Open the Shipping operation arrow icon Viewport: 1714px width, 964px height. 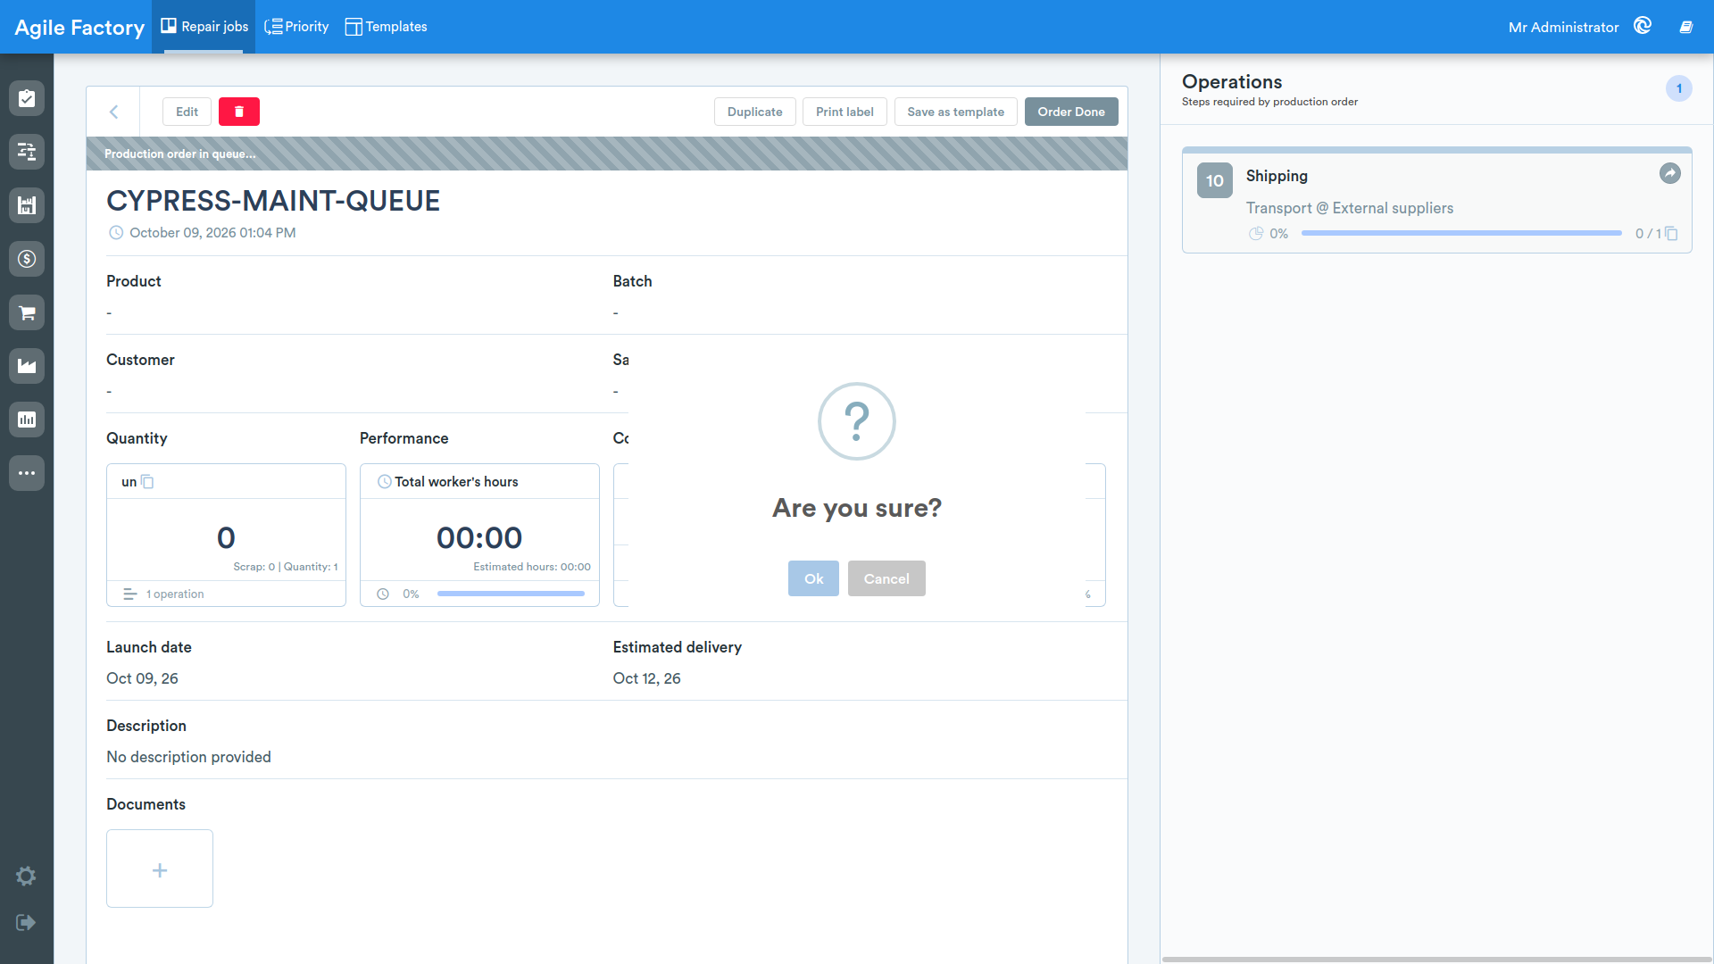point(1669,173)
